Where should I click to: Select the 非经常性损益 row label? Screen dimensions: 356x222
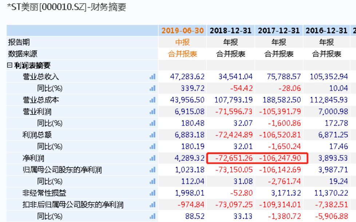pos(44,193)
